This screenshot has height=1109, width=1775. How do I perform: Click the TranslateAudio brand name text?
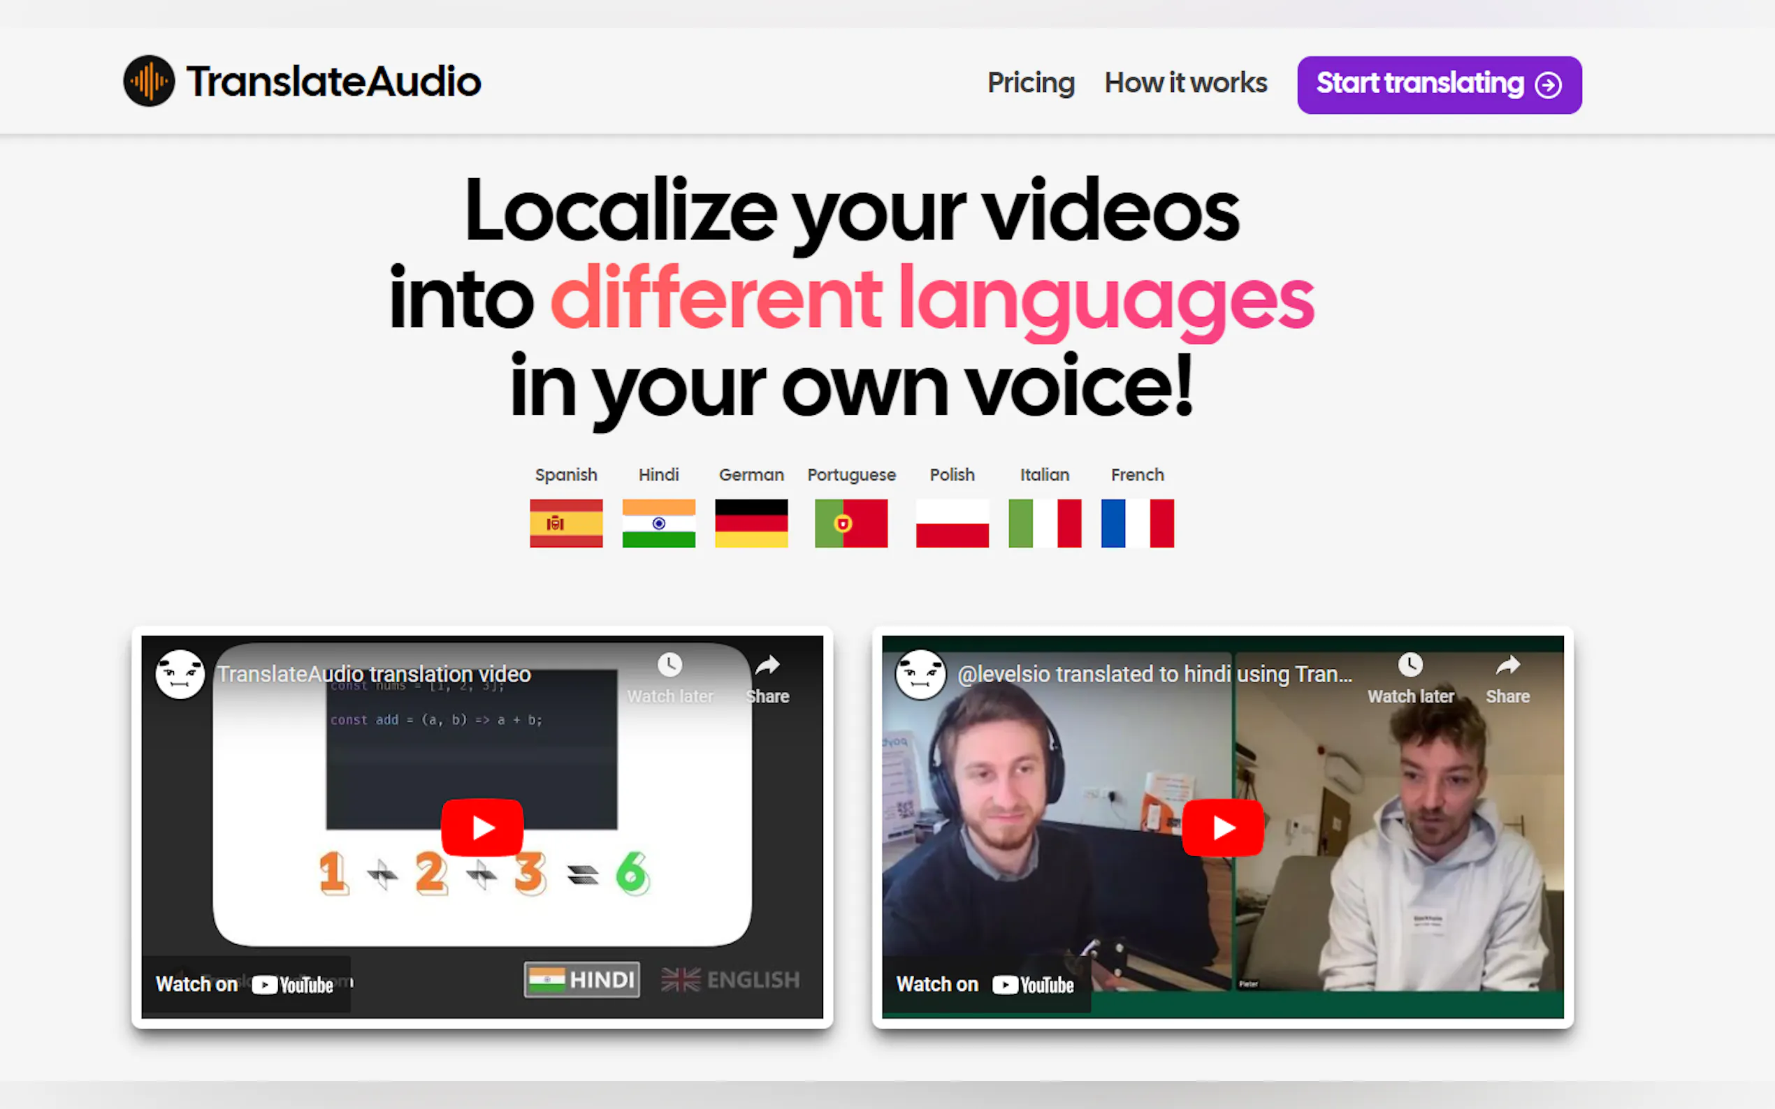pyautogui.click(x=334, y=82)
